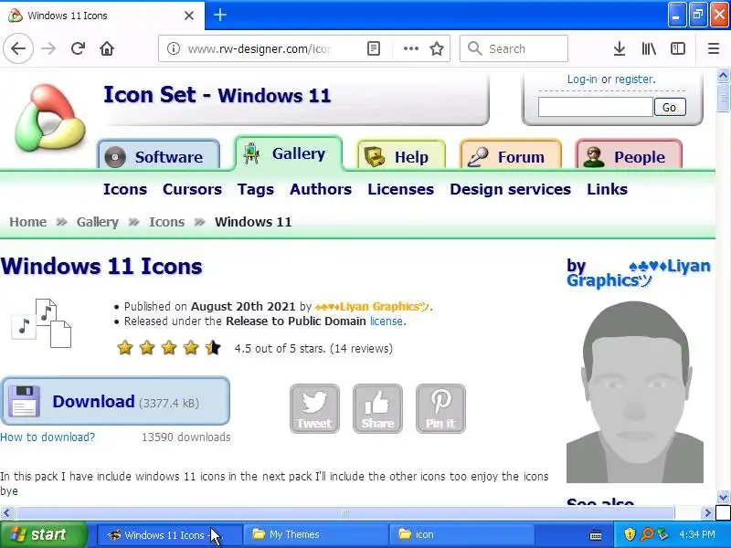Click the Gallery breadcrumb link
This screenshot has height=548, width=731.
(x=98, y=222)
